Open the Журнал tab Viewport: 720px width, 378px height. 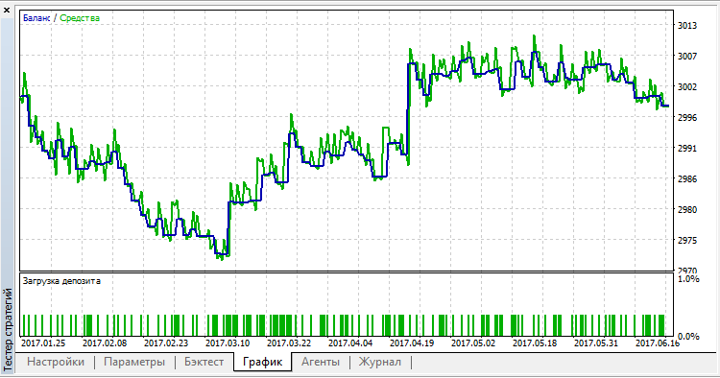click(x=380, y=362)
